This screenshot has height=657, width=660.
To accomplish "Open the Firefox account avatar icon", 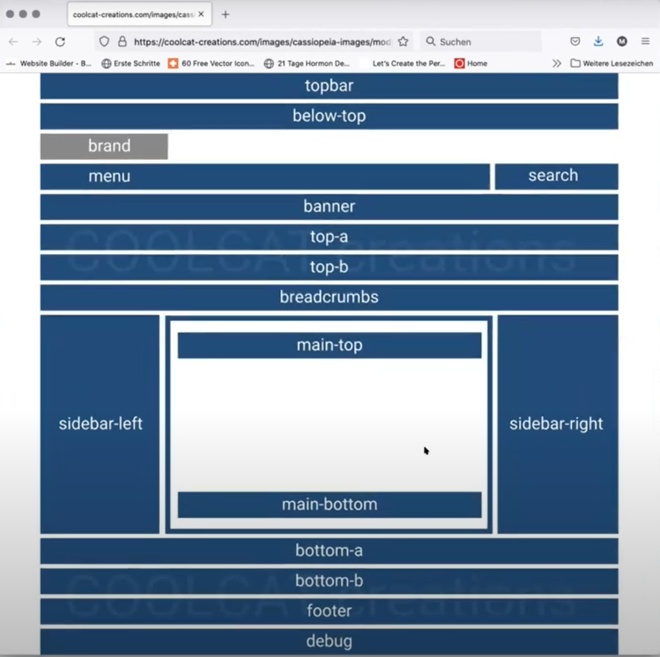I will click(x=622, y=42).
